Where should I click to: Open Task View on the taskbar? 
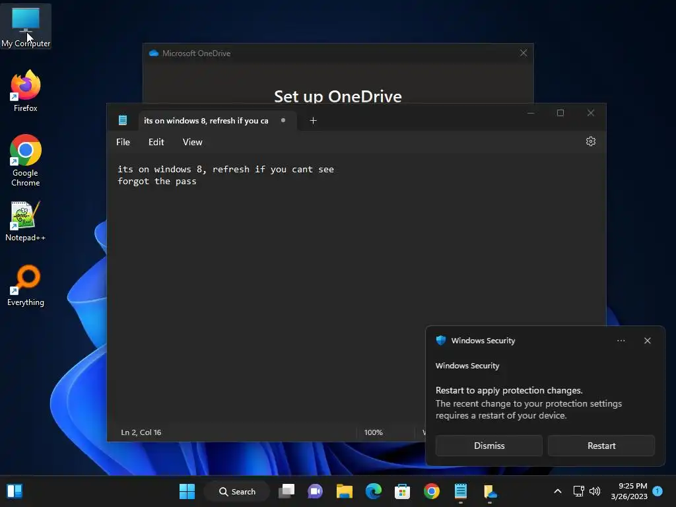[287, 491]
